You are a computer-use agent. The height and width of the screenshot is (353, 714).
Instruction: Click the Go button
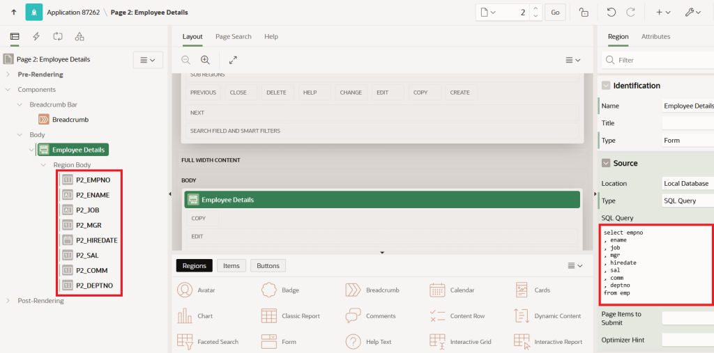(x=555, y=13)
